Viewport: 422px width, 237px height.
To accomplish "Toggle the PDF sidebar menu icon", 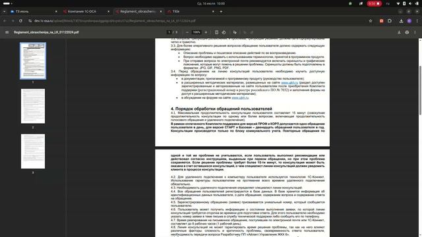I will [x=7, y=32].
